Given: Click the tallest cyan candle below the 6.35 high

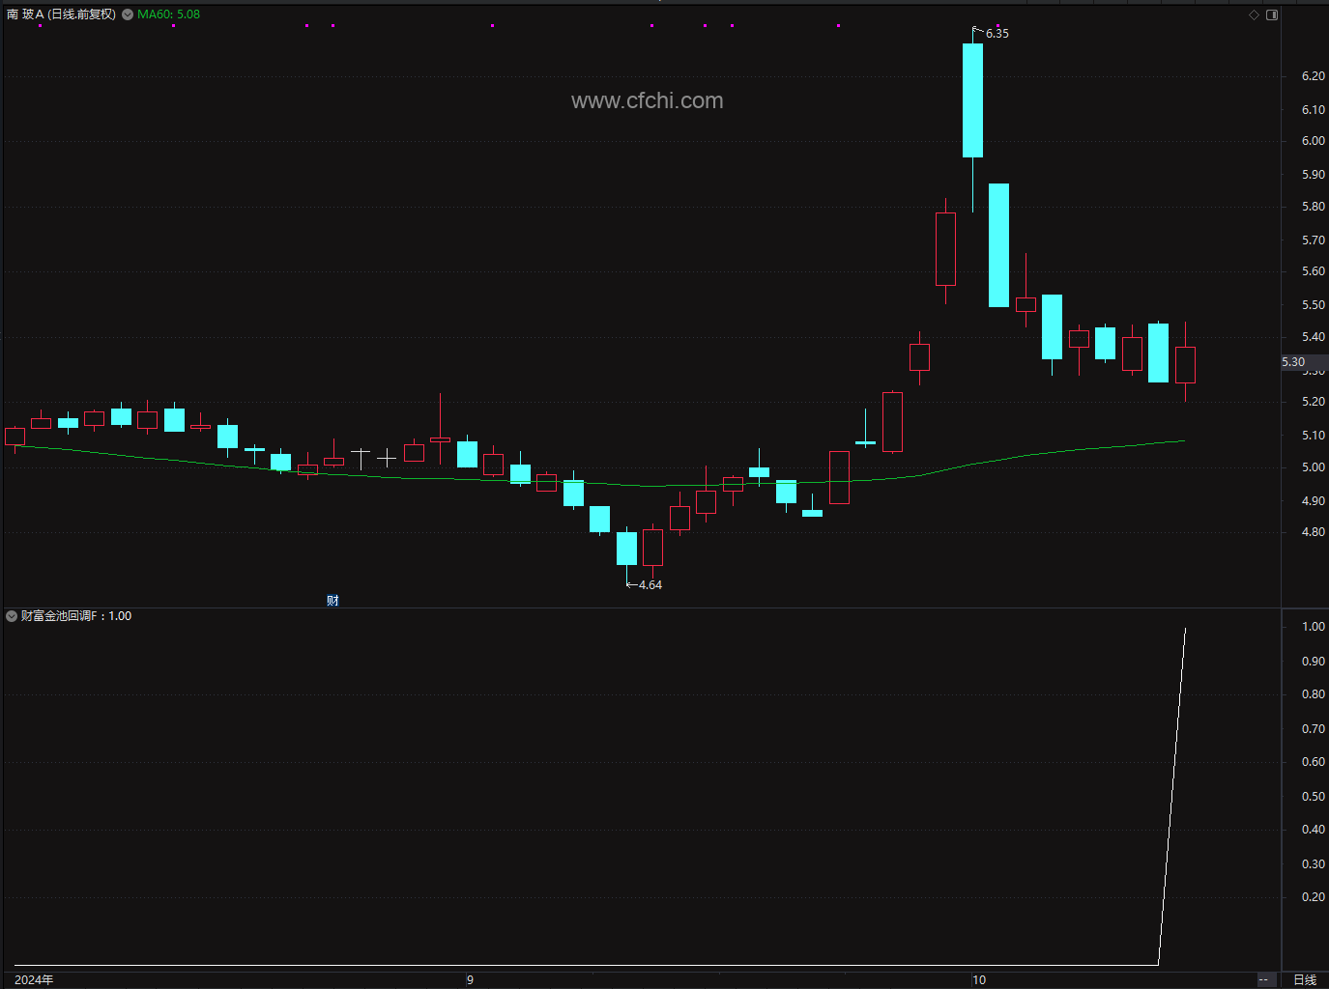Looking at the screenshot, I should (x=972, y=100).
